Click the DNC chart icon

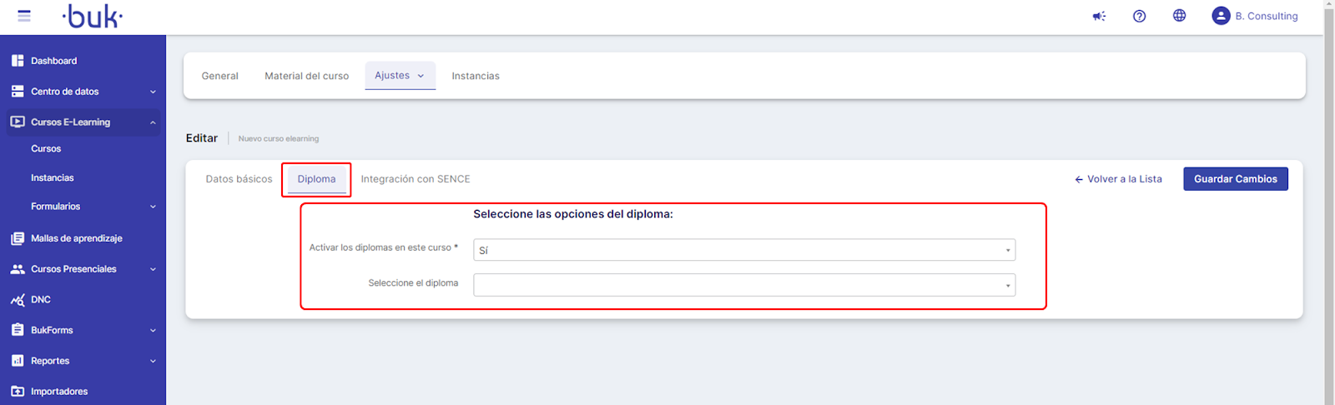(18, 300)
